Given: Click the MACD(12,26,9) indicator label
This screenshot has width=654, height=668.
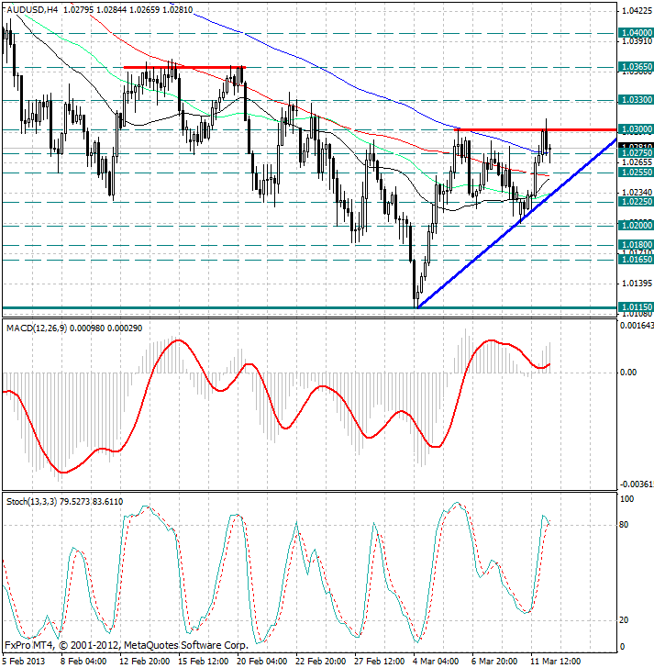Looking at the screenshot, I should pyautogui.click(x=37, y=328).
